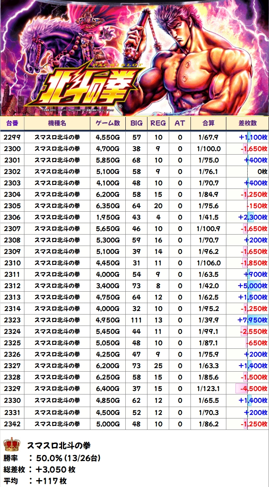
Task: Click the gold crown icon
Action: pos(11,445)
